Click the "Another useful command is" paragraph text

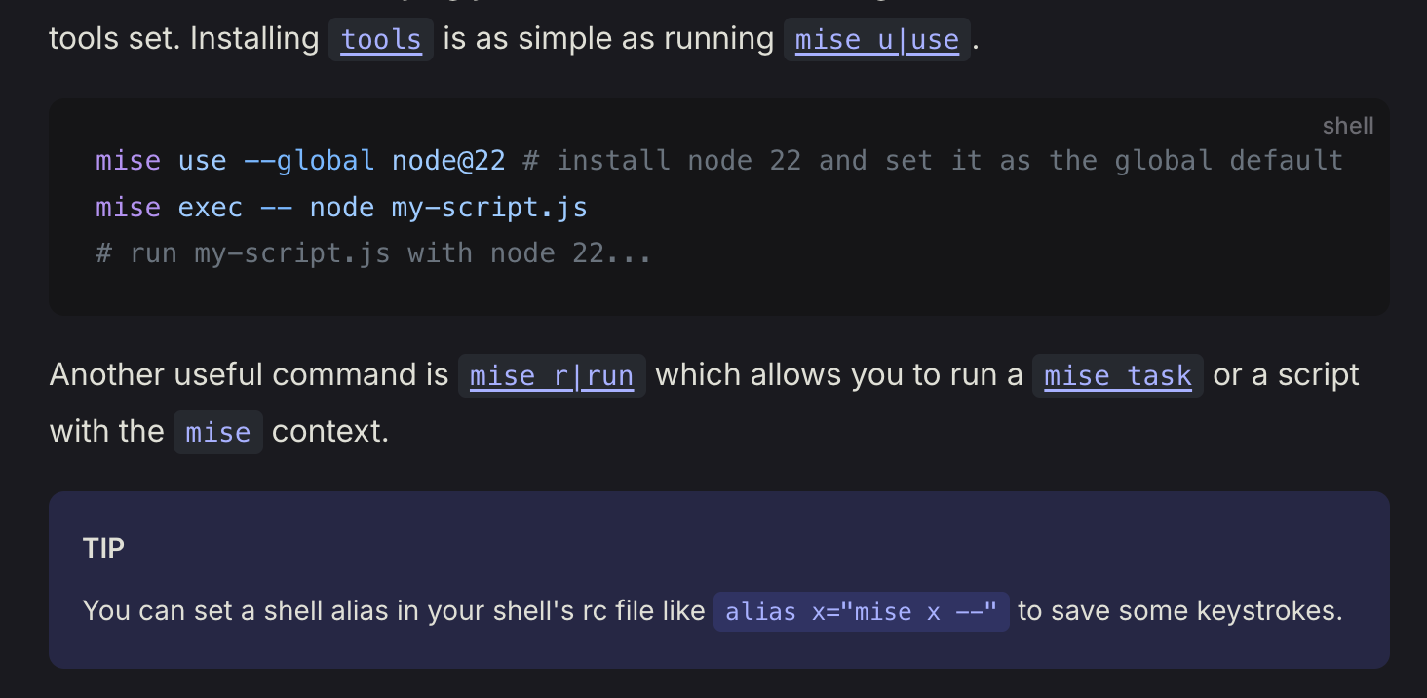tap(250, 374)
